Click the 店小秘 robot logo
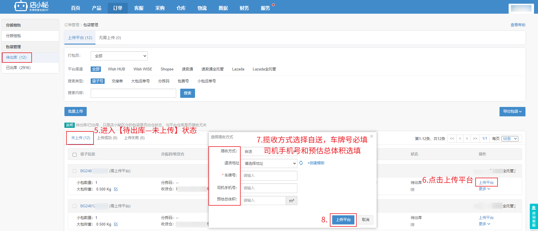Viewport: 538px width, 231px height. [x=31, y=6]
